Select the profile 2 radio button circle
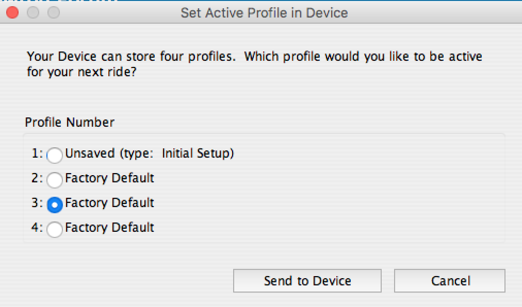Screen dimensions: 522x307 click(55, 180)
